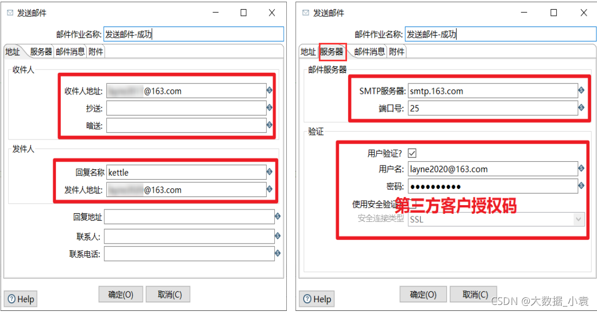Click variable icon beside 发件人地址 field
This screenshot has height=312, width=597.
[269, 189]
